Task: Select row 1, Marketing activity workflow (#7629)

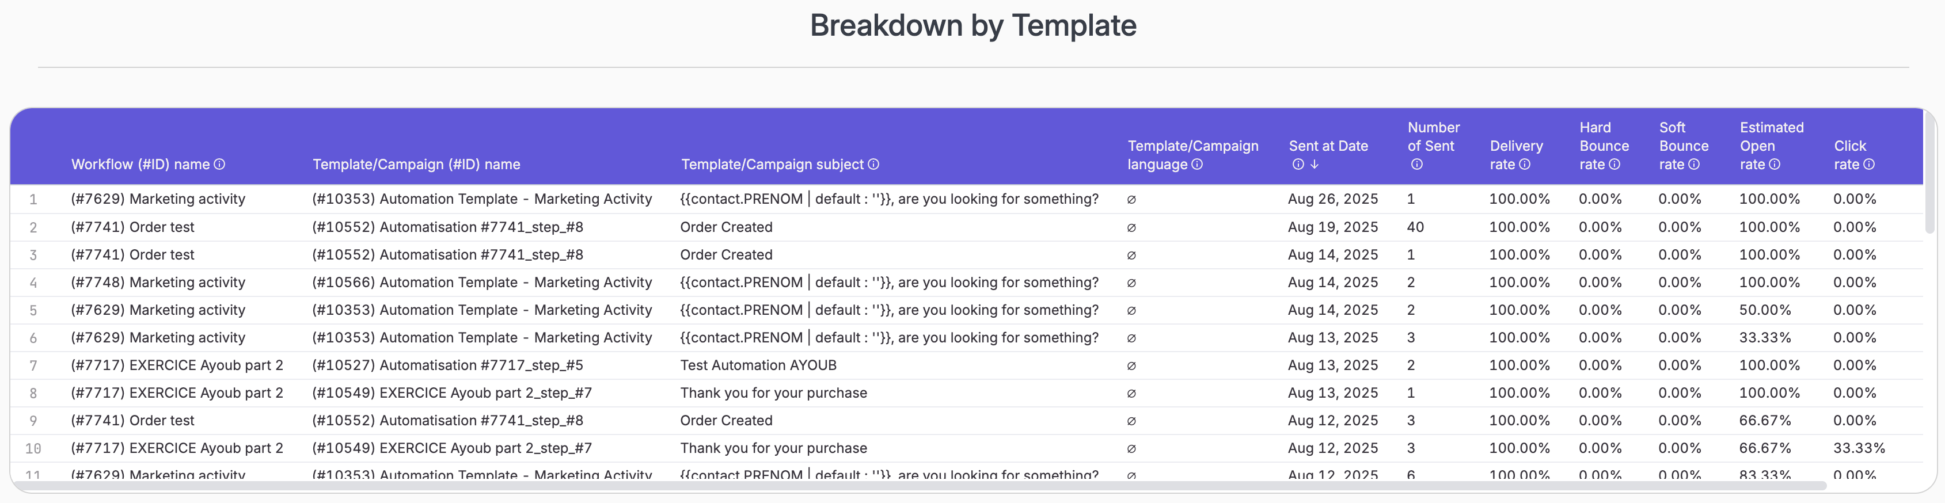Action: tap(156, 199)
